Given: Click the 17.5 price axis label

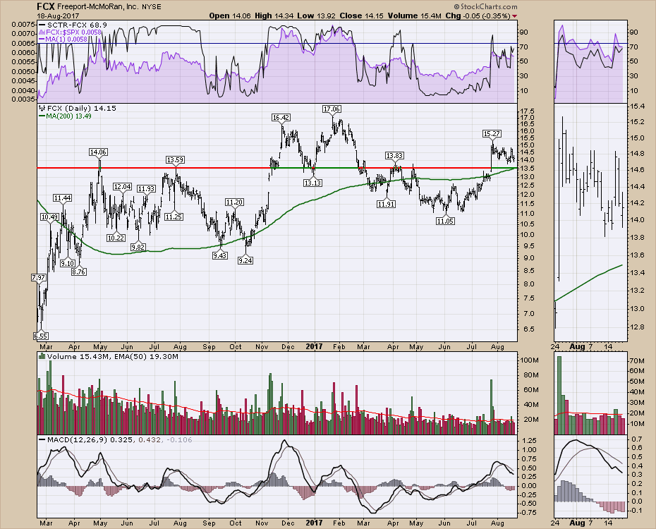Looking at the screenshot, I should coord(527,111).
